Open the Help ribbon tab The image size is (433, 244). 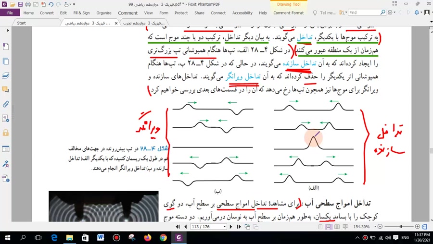[263, 12]
